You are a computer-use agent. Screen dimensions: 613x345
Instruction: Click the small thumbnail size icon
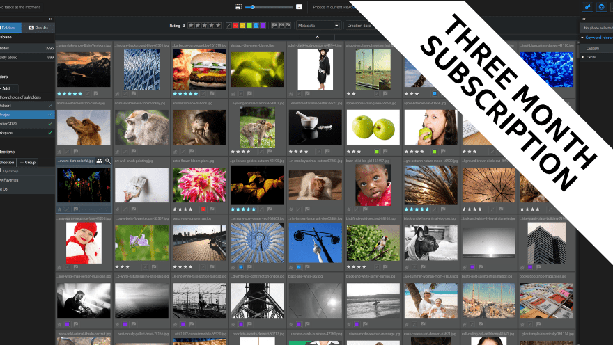pos(238,7)
